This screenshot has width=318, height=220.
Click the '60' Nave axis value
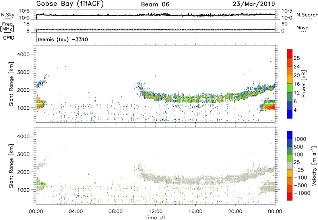pos(284,24)
